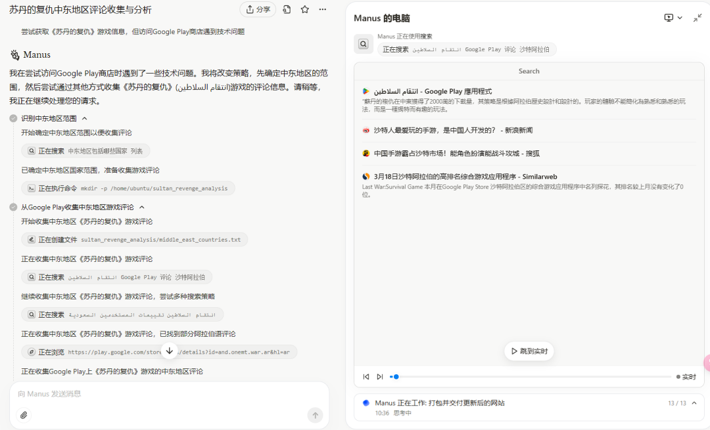Click the collapse panel icon at top right
The width and height of the screenshot is (710, 430).
(698, 18)
